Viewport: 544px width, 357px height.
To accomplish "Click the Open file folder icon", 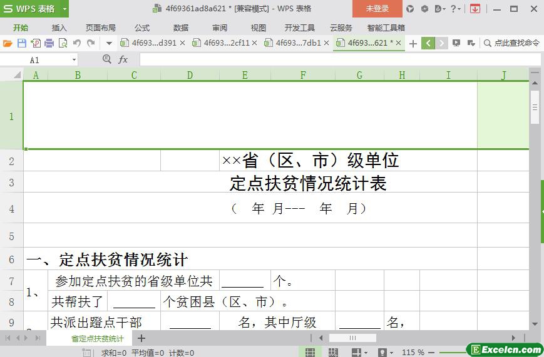I will (x=8, y=43).
